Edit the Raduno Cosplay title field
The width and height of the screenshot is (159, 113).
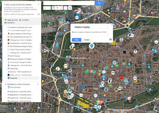coord(91,27)
